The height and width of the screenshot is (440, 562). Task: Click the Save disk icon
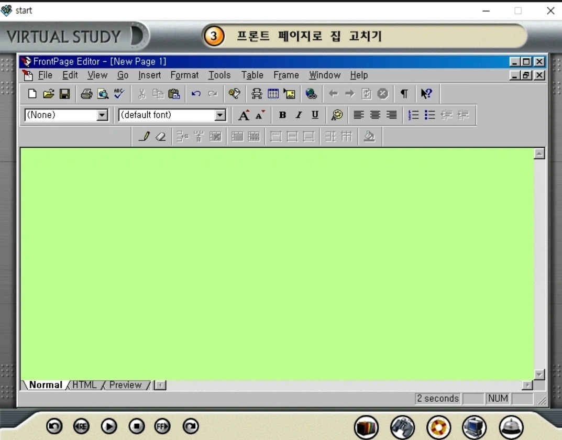(64, 94)
